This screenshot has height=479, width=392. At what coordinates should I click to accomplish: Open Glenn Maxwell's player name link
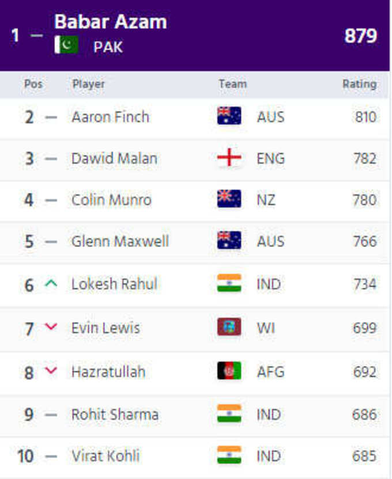(x=120, y=241)
